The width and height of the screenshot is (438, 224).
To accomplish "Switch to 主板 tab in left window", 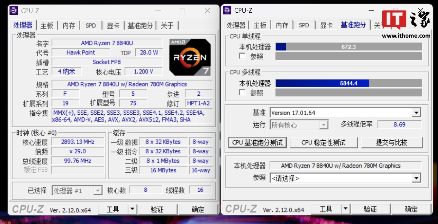I will click(x=47, y=25).
